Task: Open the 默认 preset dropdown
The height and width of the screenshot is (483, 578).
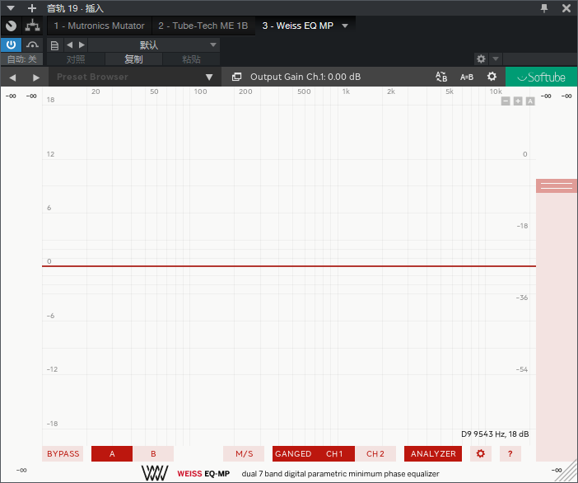Action: tap(154, 45)
